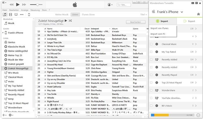Expand Frank's iPhone device in sidebar
The height and width of the screenshot is (119, 203).
pos(3,33)
